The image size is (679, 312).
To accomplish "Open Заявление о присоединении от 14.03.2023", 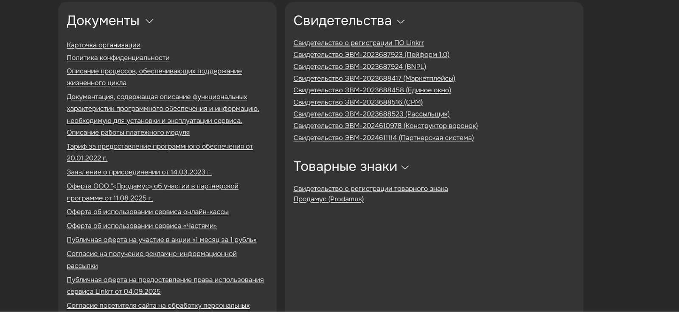I will 139,172.
